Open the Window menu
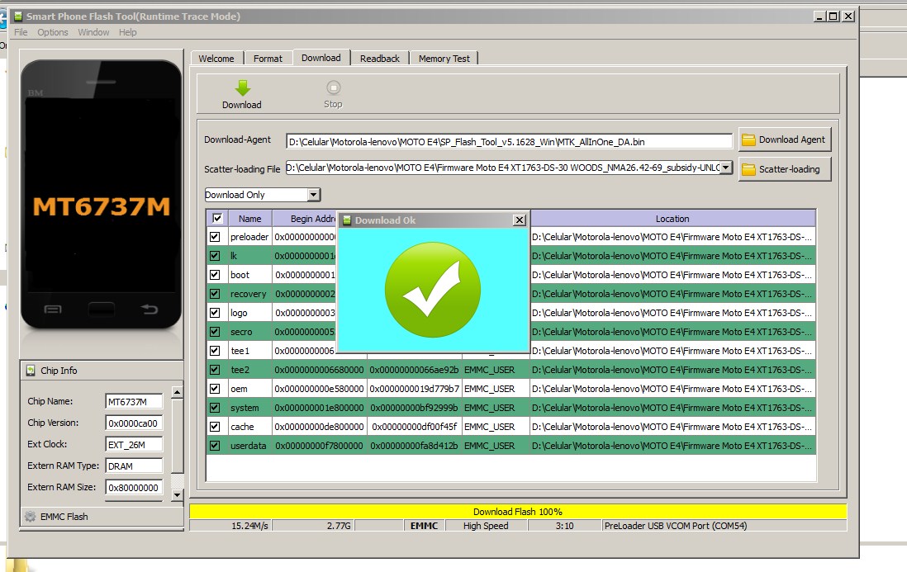This screenshot has width=907, height=572. [x=93, y=32]
